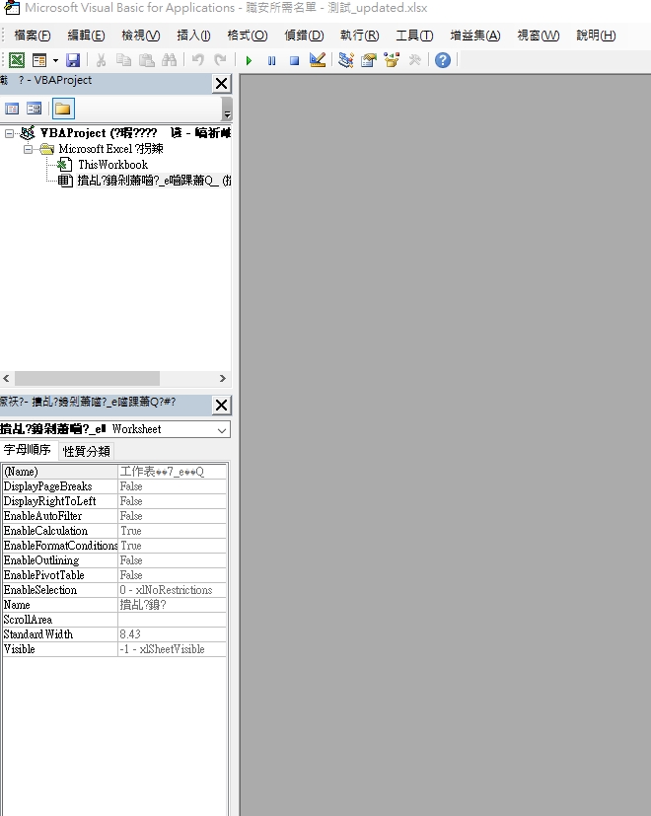Pause execution with Break icon

[x=271, y=60]
